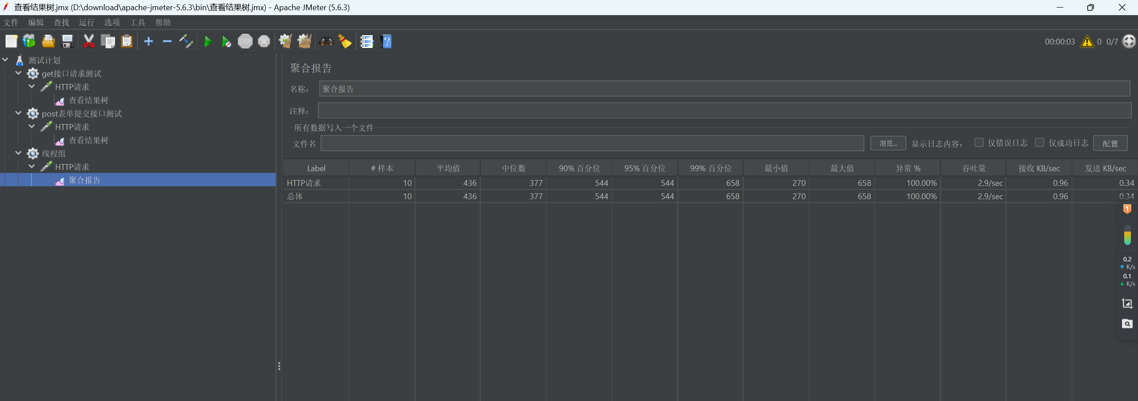Clear results with the single broom icon

286,41
